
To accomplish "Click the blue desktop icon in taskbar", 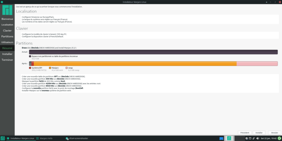I will [x=221, y=138].
